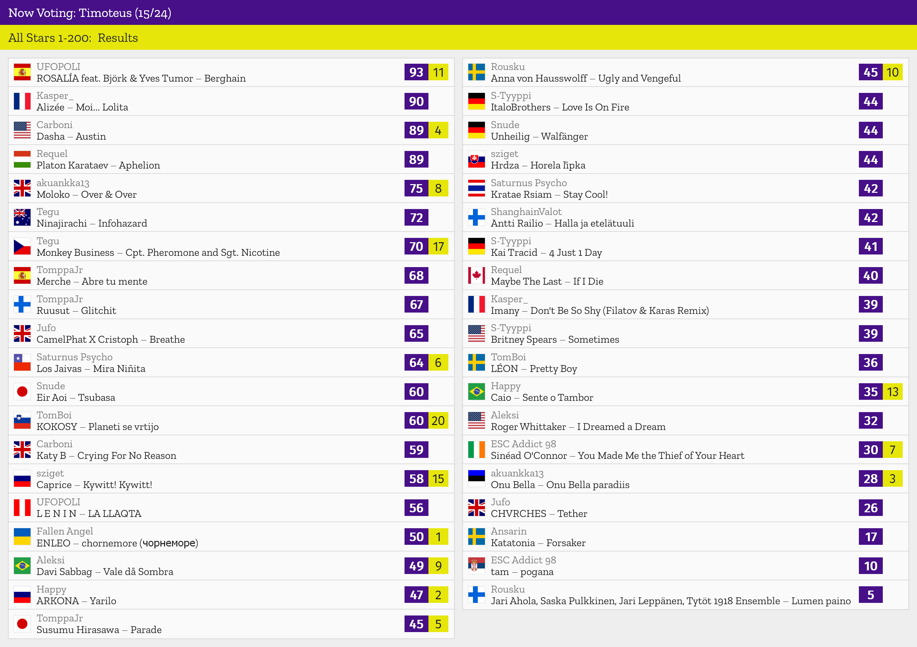Click the title 'Kai Tracid – 4 Just 1 Day'

coord(546,252)
